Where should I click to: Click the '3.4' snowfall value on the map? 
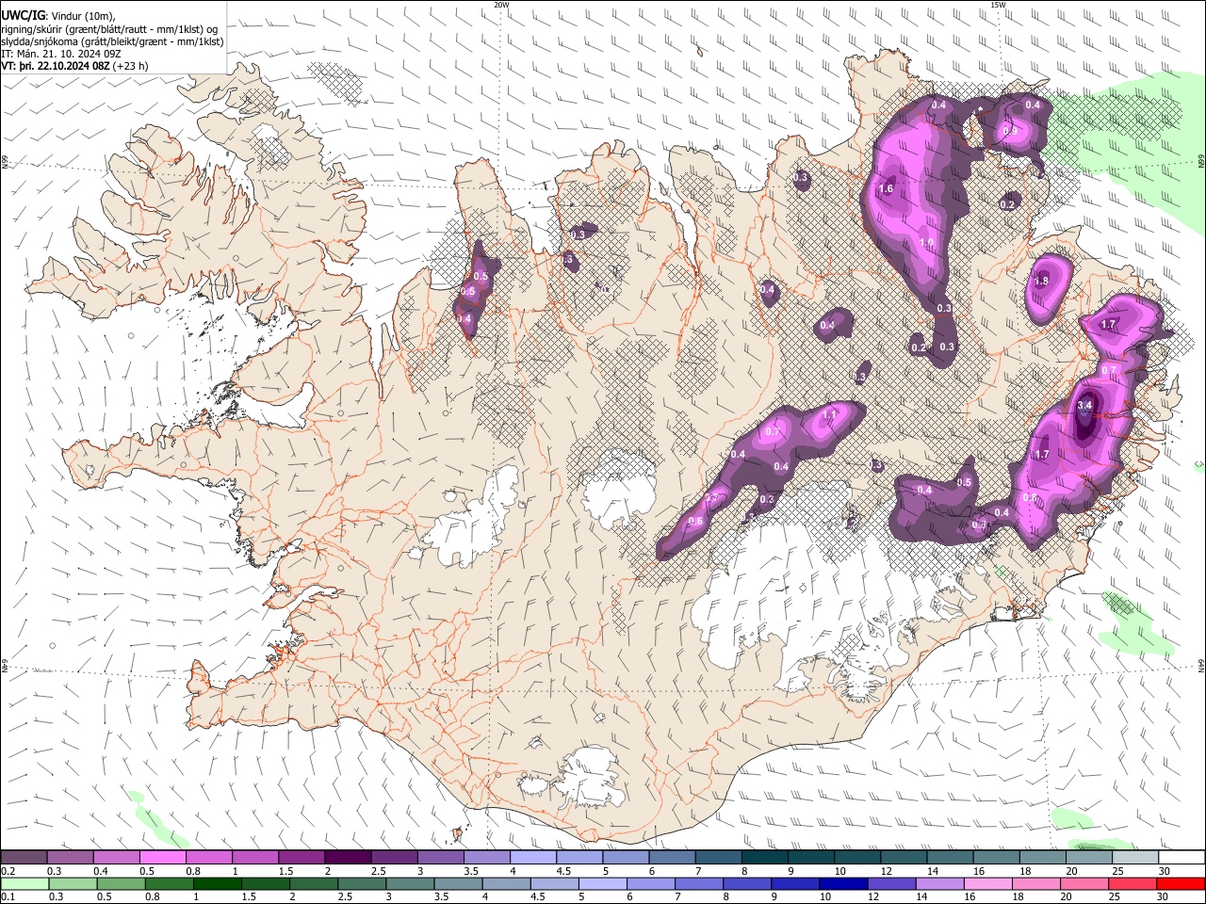(x=1084, y=406)
